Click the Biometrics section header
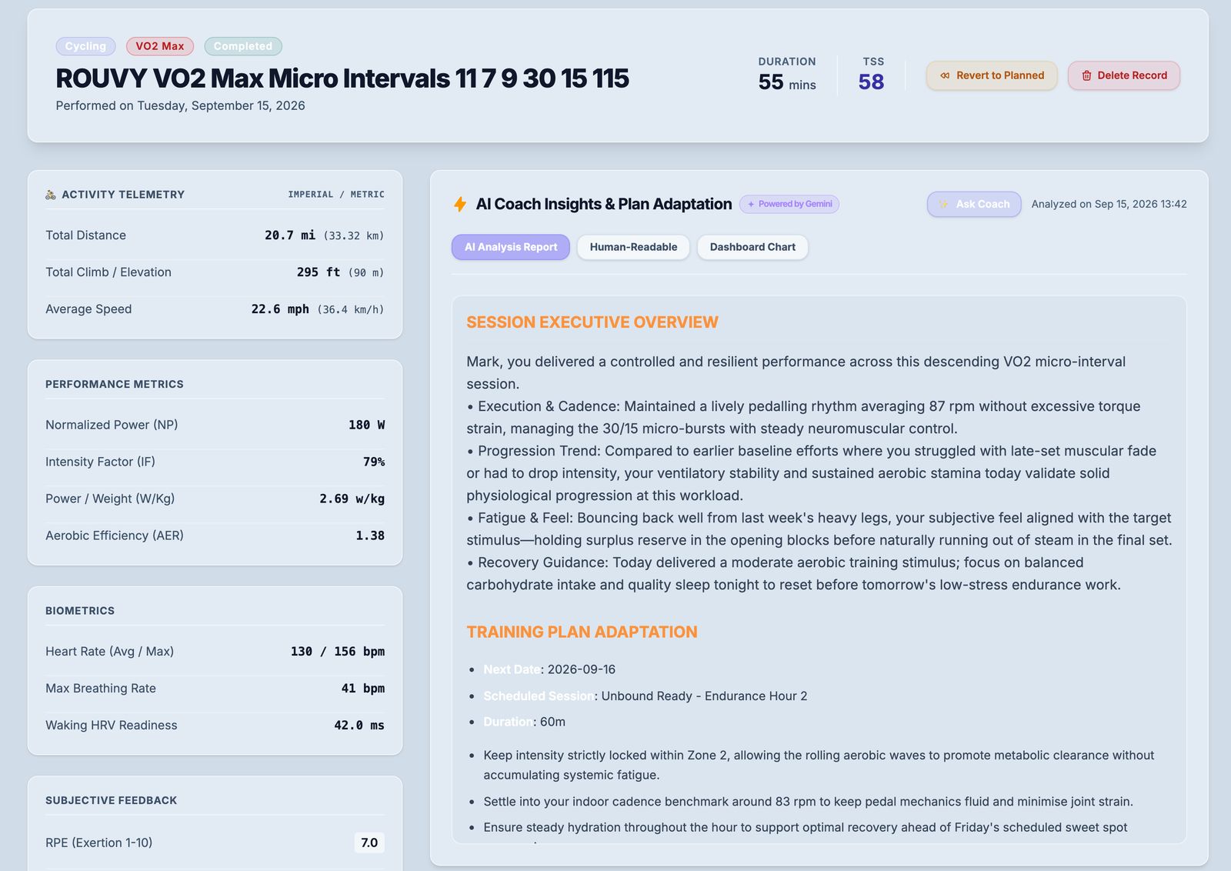 coord(80,611)
